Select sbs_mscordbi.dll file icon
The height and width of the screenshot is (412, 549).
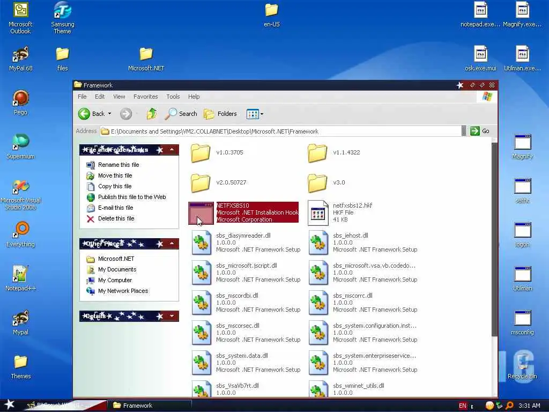point(202,303)
